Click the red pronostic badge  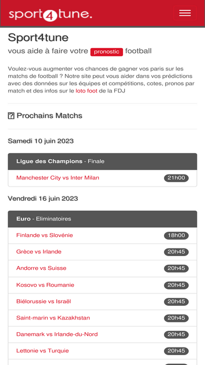(x=107, y=51)
